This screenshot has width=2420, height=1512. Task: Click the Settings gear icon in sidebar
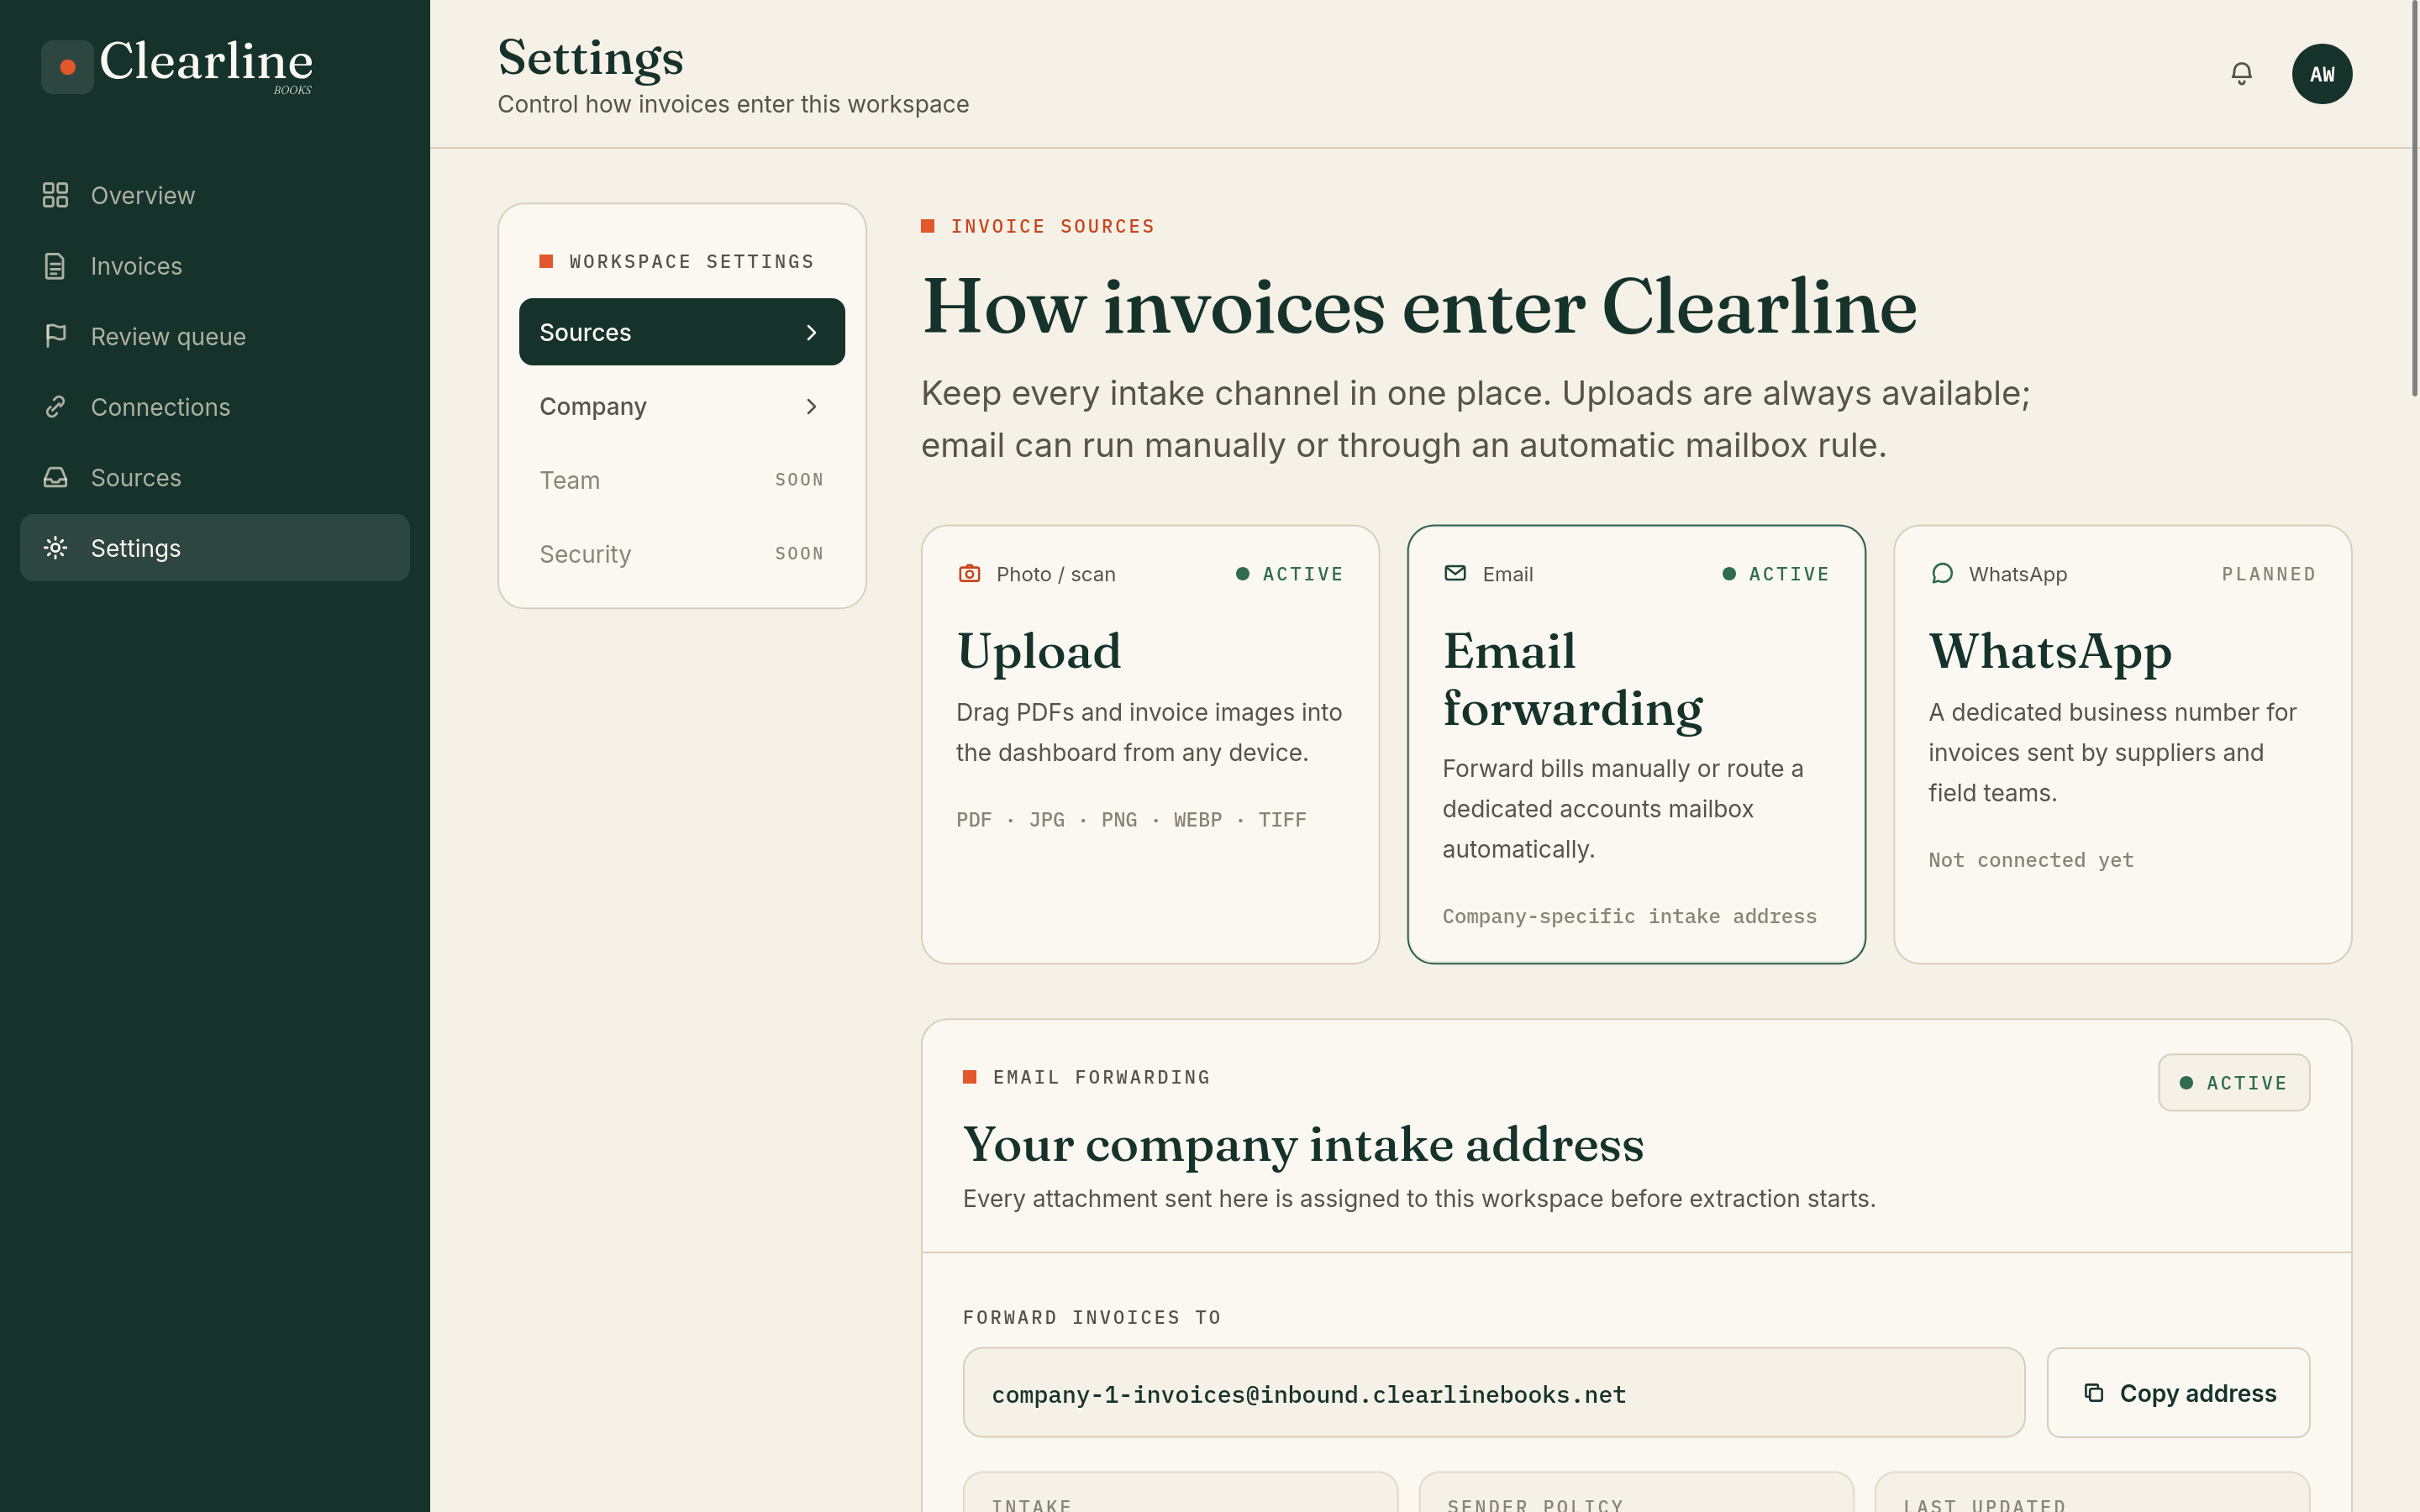point(55,548)
